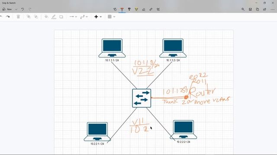
Task: Open the connection arrow style dropdown
Action: click(x=73, y=17)
